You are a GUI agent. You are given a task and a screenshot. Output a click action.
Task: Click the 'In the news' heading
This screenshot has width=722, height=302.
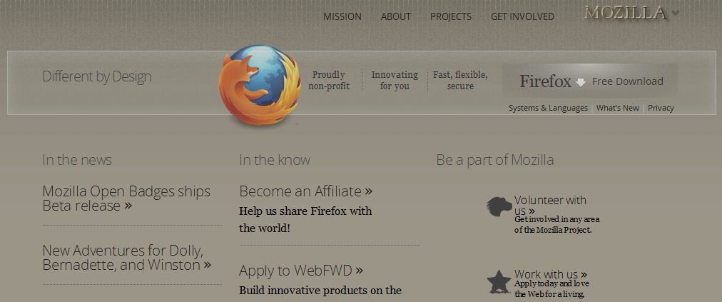click(x=77, y=160)
